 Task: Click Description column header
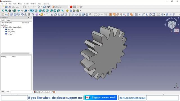(x=26, y=23)
